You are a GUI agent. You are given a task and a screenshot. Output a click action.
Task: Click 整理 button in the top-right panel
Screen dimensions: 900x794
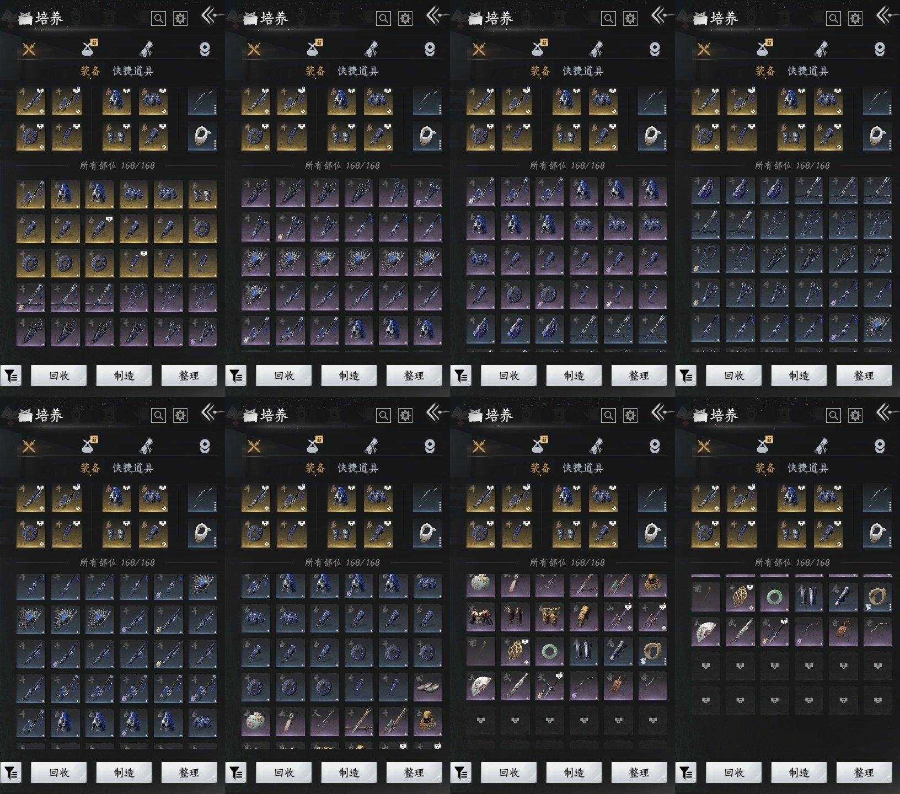[864, 375]
